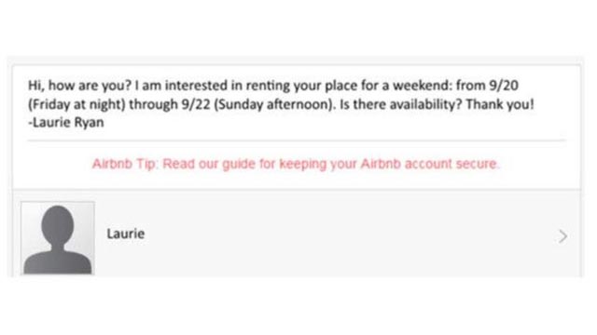This screenshot has width=597, height=335.
Task: Select the name Laurie beside avatar
Action: [x=126, y=234]
